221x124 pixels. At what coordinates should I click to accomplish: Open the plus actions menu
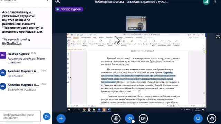click(x=61, y=118)
